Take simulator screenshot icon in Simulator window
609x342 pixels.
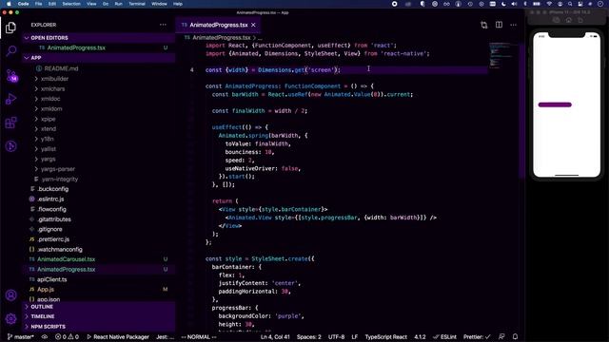[x=556, y=20]
